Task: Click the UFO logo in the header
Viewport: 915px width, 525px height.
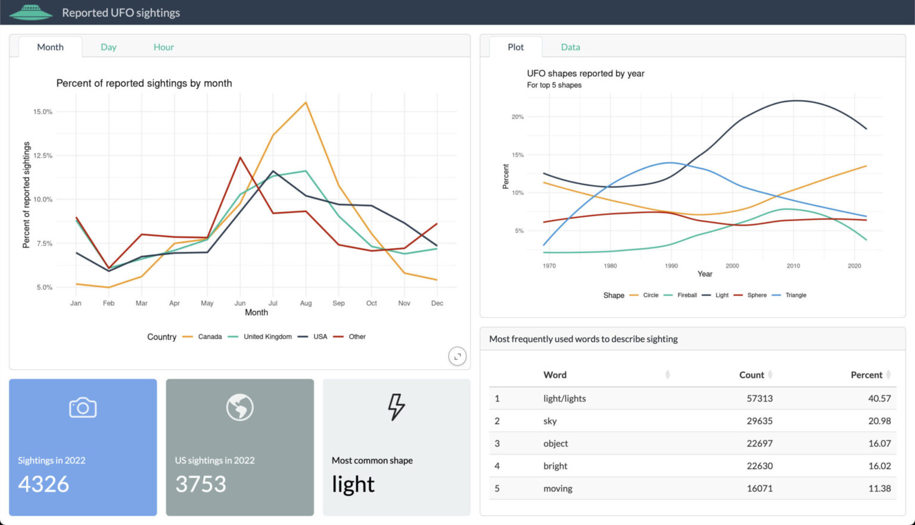Action: pyautogui.click(x=31, y=11)
